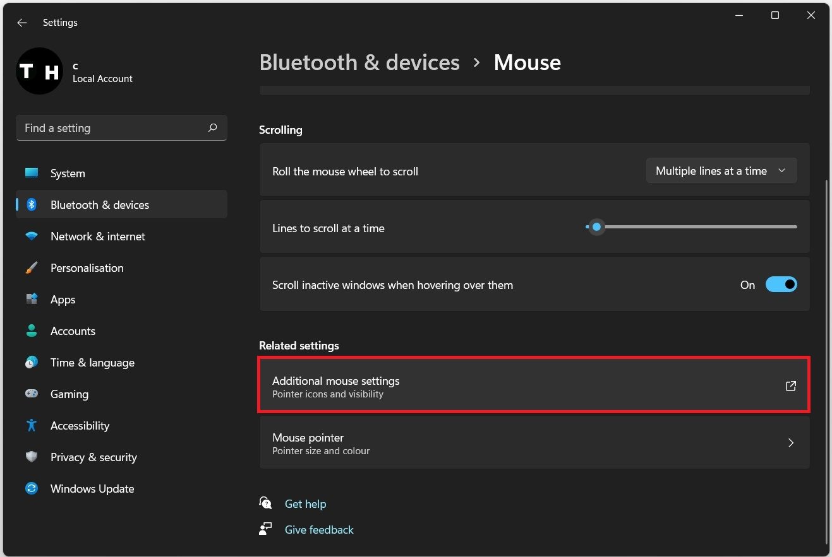
Task: Turn off scroll inactive windows toggle
Action: (781, 284)
